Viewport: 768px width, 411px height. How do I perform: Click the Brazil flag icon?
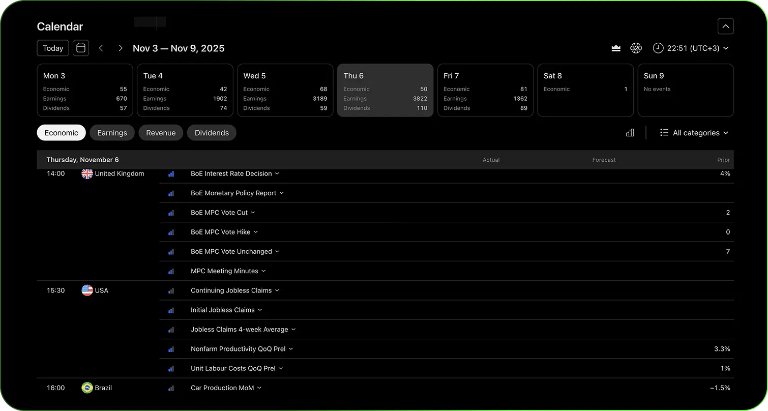tap(87, 388)
